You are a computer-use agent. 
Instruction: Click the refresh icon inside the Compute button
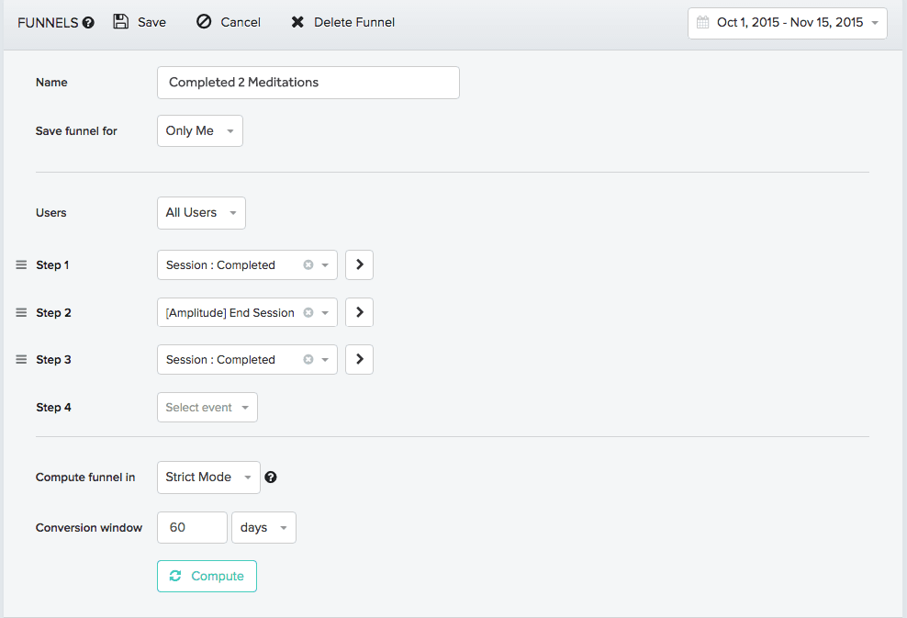175,576
